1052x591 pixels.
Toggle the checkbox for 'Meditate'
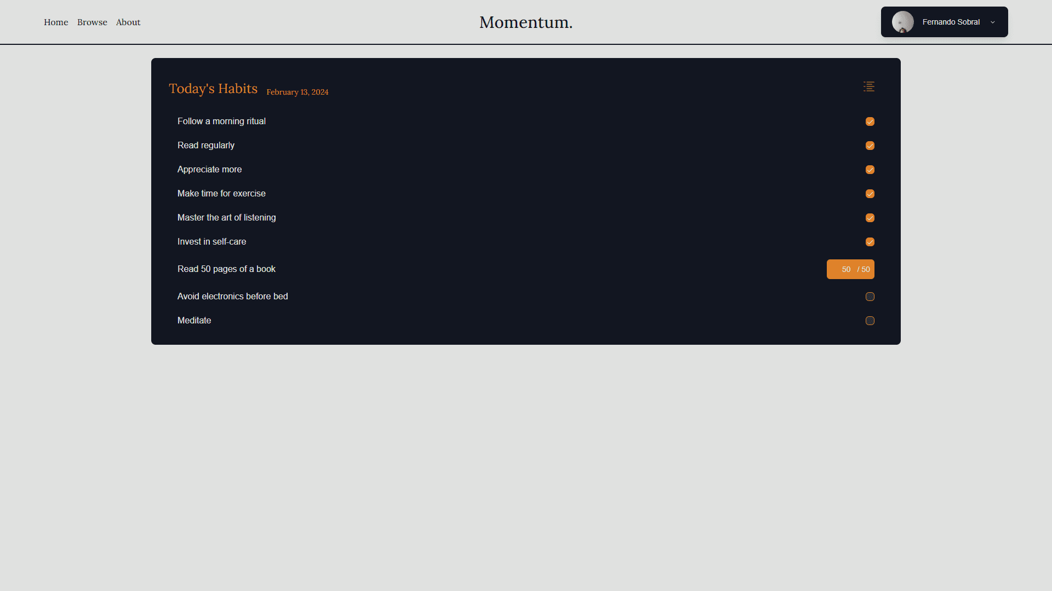[x=870, y=320]
